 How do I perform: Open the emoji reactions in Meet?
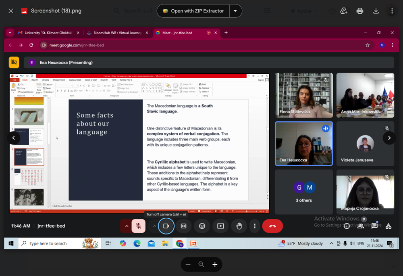tap(202, 226)
